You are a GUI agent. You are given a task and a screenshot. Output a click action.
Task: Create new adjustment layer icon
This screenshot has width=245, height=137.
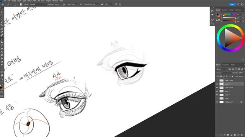click(x=231, y=135)
